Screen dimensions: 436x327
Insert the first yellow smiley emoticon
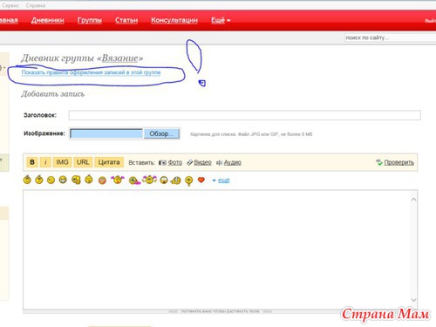(x=27, y=180)
